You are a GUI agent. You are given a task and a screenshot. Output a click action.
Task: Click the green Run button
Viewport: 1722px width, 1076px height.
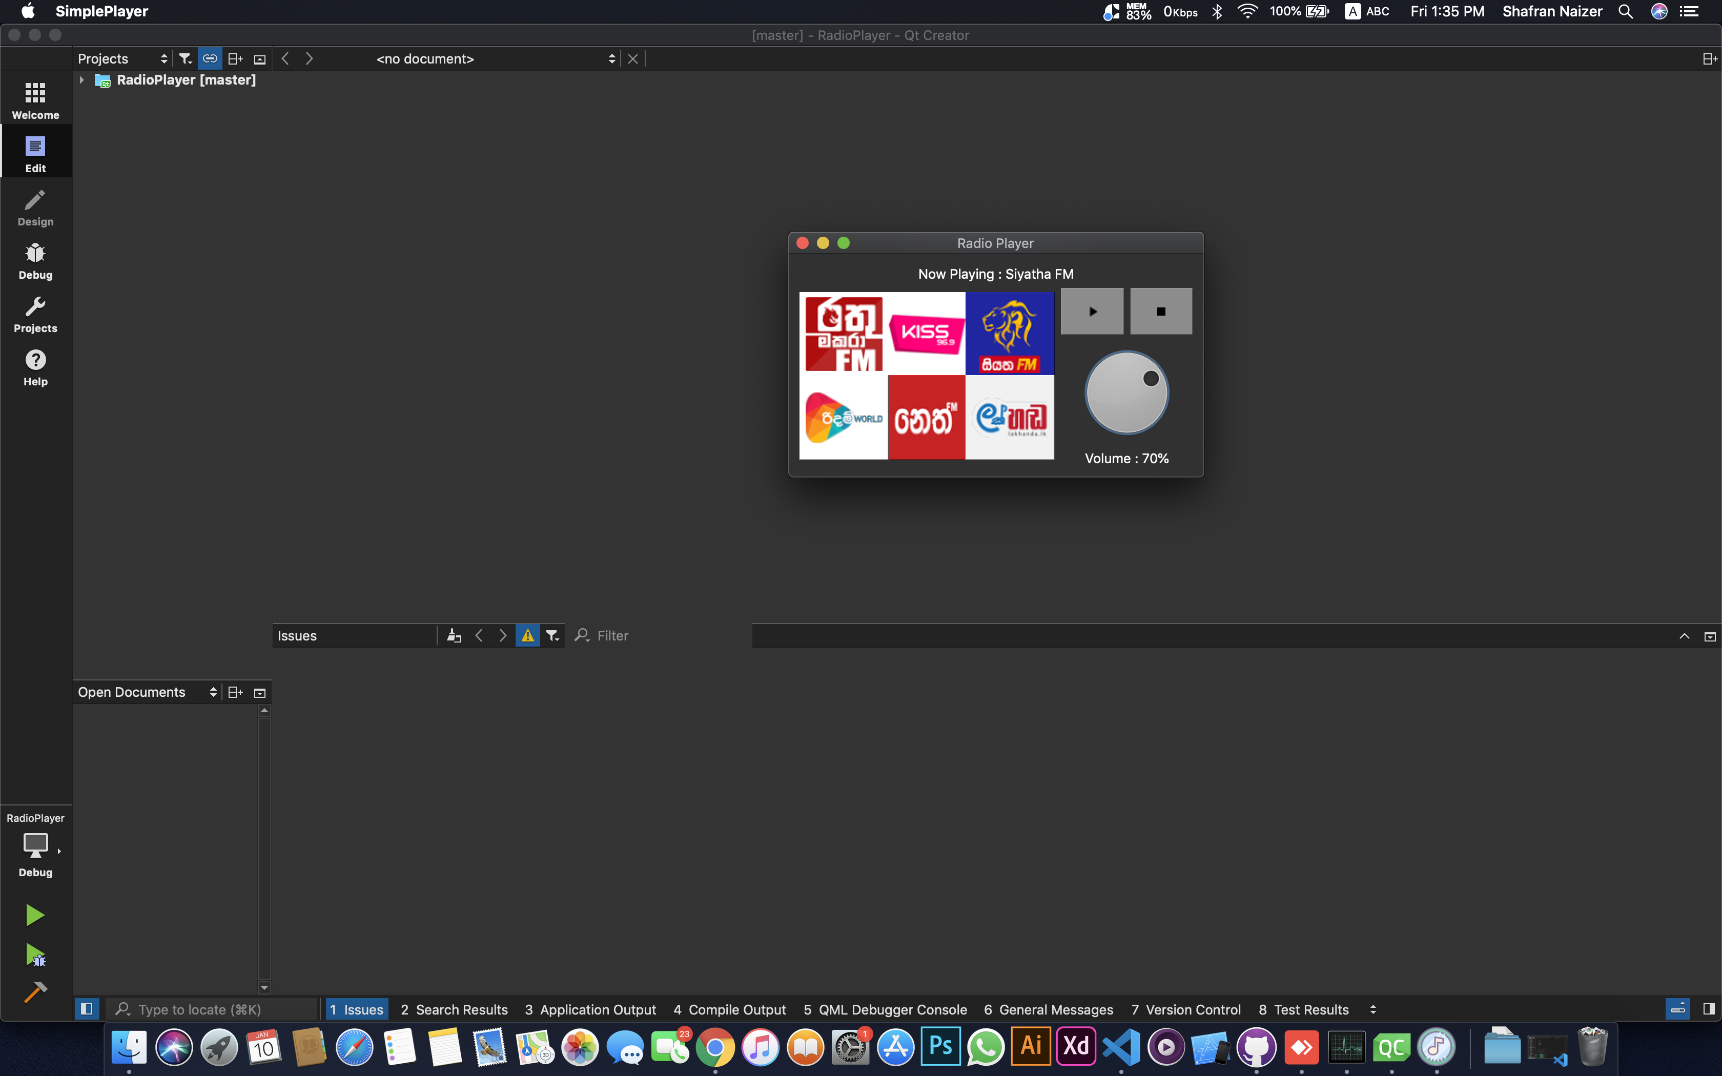(34, 915)
